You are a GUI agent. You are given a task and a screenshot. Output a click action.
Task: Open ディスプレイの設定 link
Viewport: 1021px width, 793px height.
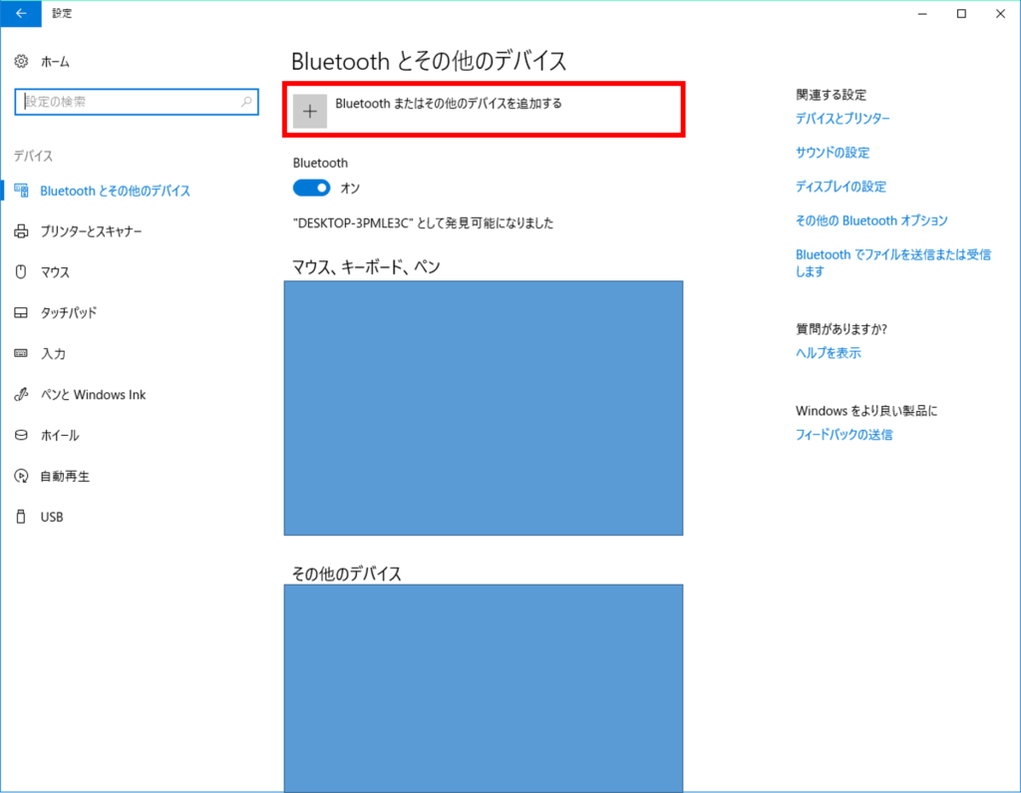841,187
